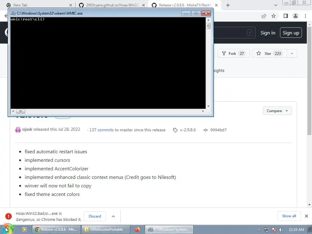
Task: Switch to Chrome Release v2.9.8.6 taskbar button
Action: [56, 229]
